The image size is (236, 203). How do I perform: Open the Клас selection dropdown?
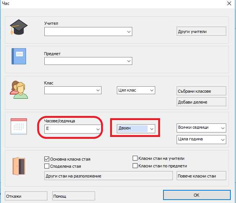pyautogui.click(x=98, y=90)
